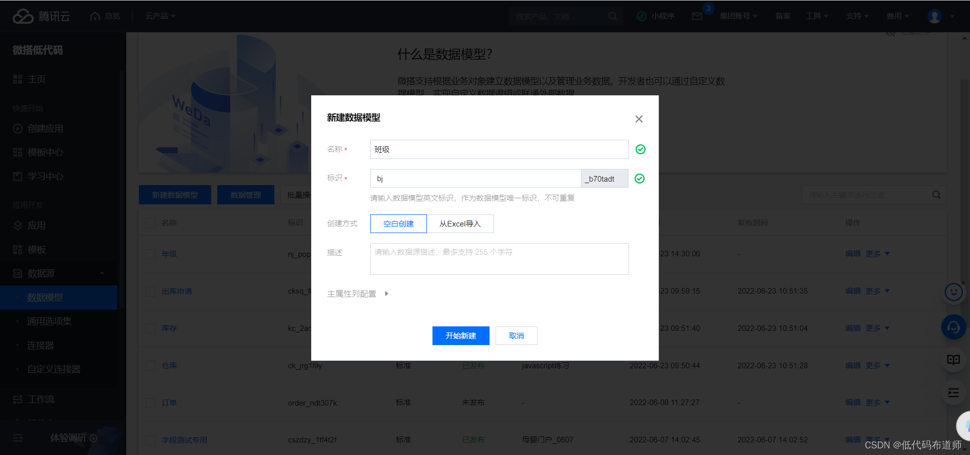Image resolution: width=970 pixels, height=455 pixels.
Task: Select 从Excel导入 creation mode
Action: click(460, 223)
